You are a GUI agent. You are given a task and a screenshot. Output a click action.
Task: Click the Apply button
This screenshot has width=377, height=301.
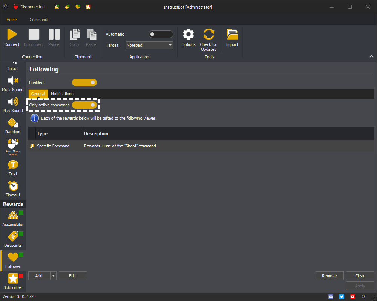coord(360,286)
